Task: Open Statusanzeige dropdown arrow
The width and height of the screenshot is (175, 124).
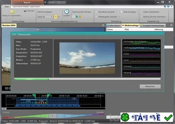Action: coord(138,12)
